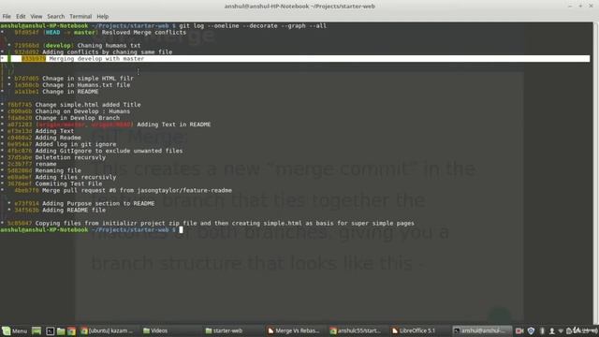The width and height of the screenshot is (599, 337).
Task: Click 'Renaming file' commit line
Action: click(58, 170)
